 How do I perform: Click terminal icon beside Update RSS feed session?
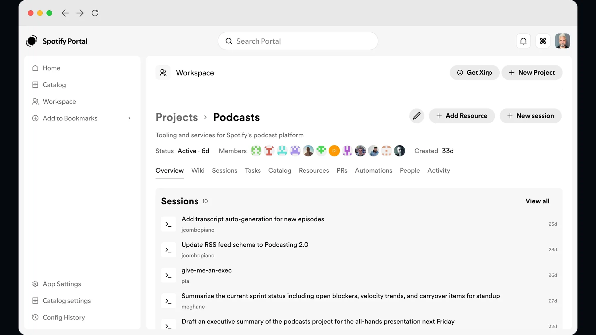coord(169,250)
